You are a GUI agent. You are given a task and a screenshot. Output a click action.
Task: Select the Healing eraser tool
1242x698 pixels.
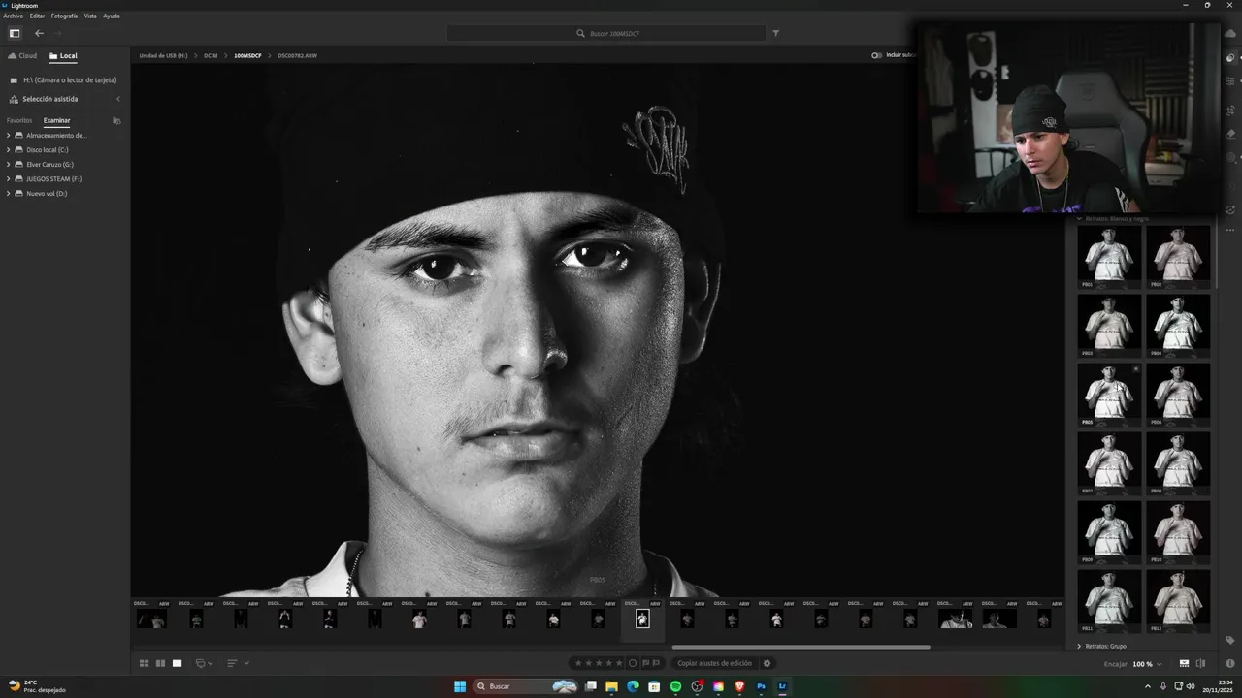click(x=1230, y=134)
